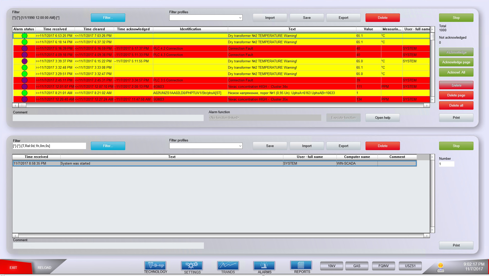This screenshot has width=489, height=276.
Task: Expand the alarm list Filter profiles dropdown
Action: [240, 18]
